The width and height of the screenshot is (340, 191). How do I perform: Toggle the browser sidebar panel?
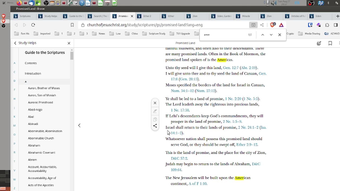[x=336, y=25]
